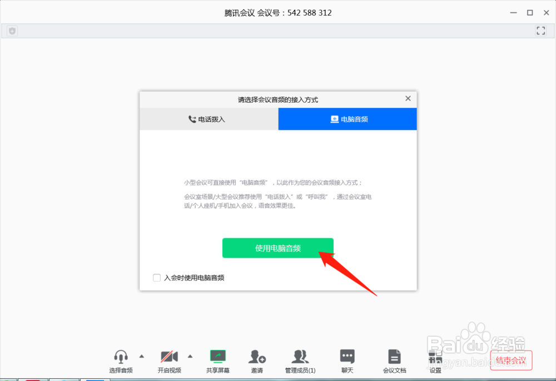Enable use computer audio when joining checkbox
556x381 pixels.
click(x=157, y=278)
